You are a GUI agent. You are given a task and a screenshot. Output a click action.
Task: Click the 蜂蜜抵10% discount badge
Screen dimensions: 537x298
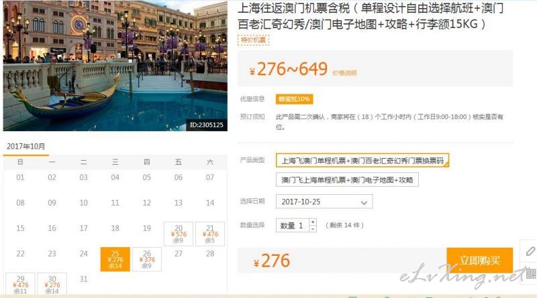(294, 99)
